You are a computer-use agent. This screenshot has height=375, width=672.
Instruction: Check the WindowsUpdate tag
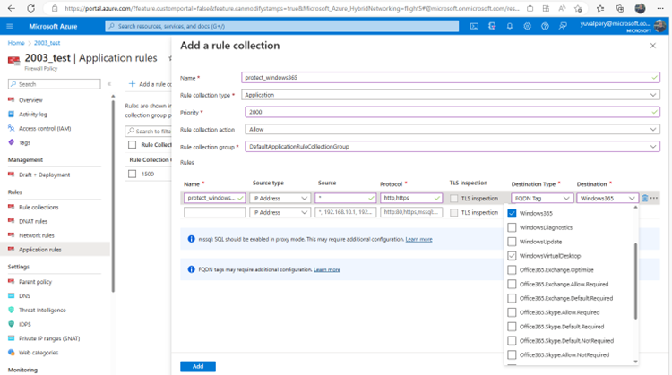pyautogui.click(x=512, y=242)
